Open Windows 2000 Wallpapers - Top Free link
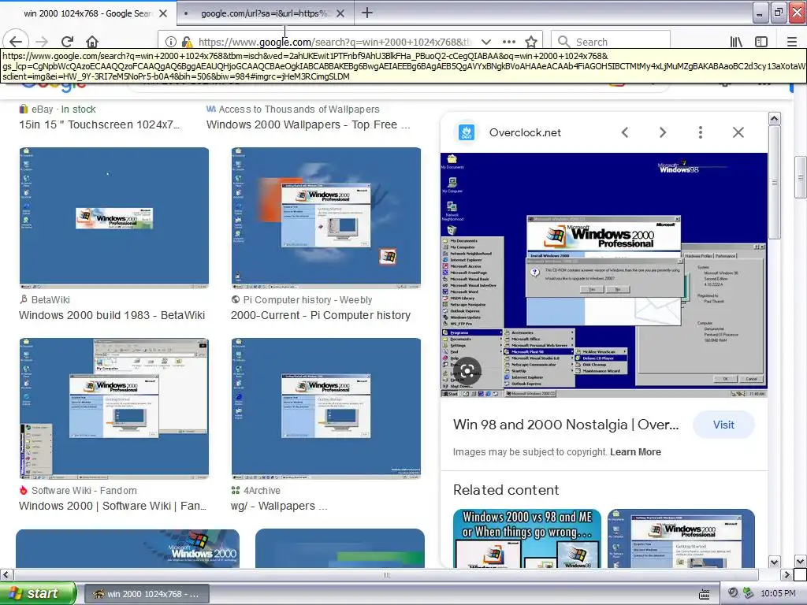The image size is (807, 605). (x=308, y=124)
